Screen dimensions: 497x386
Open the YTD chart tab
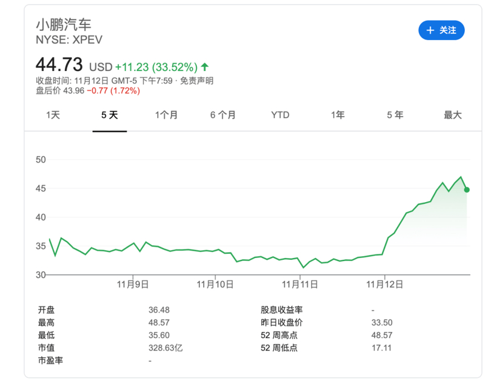[x=280, y=115]
